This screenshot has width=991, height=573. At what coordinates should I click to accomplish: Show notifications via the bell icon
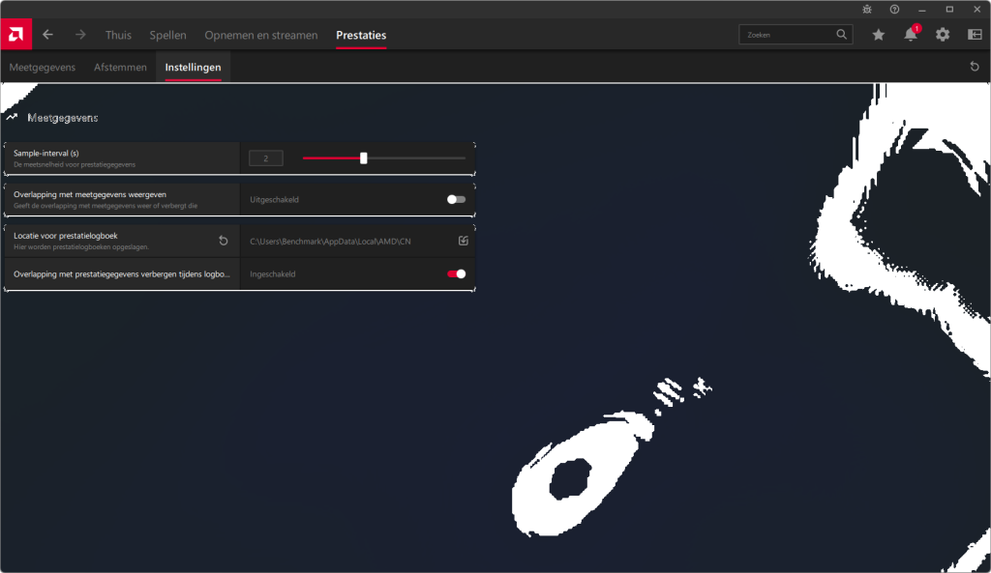(x=911, y=35)
